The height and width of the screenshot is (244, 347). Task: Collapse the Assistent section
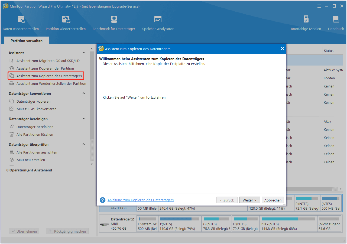click(x=84, y=53)
